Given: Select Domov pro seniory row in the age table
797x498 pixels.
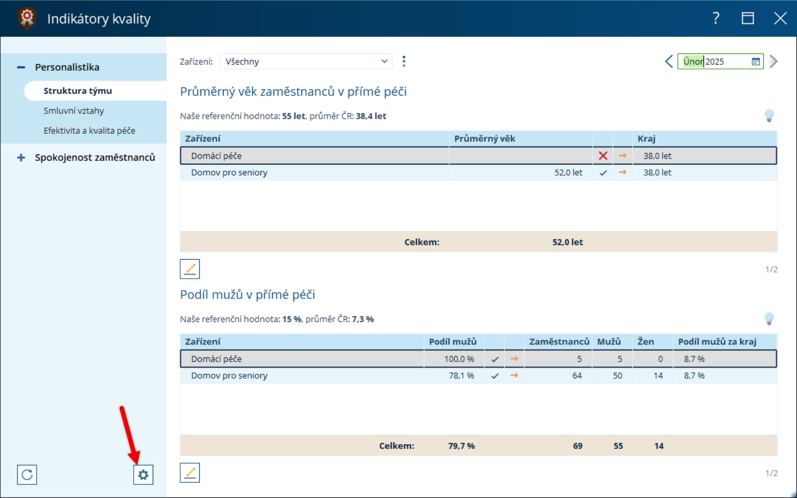Looking at the screenshot, I should (x=478, y=172).
